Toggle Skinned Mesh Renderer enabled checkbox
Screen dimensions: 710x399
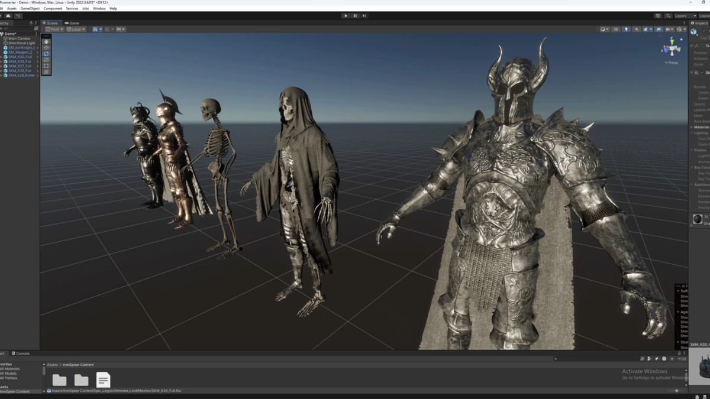click(x=702, y=72)
